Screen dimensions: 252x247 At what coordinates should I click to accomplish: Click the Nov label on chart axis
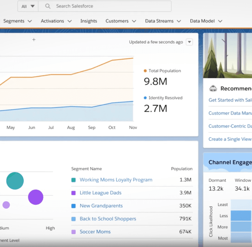(133, 127)
